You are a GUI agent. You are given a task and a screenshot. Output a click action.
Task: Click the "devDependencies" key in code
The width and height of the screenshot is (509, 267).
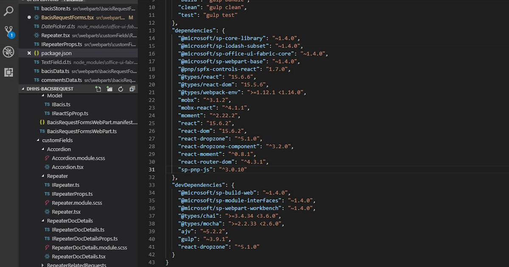(199, 185)
